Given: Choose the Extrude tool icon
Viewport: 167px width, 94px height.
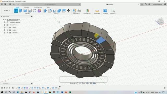Looking at the screenshot, I should (21, 11).
